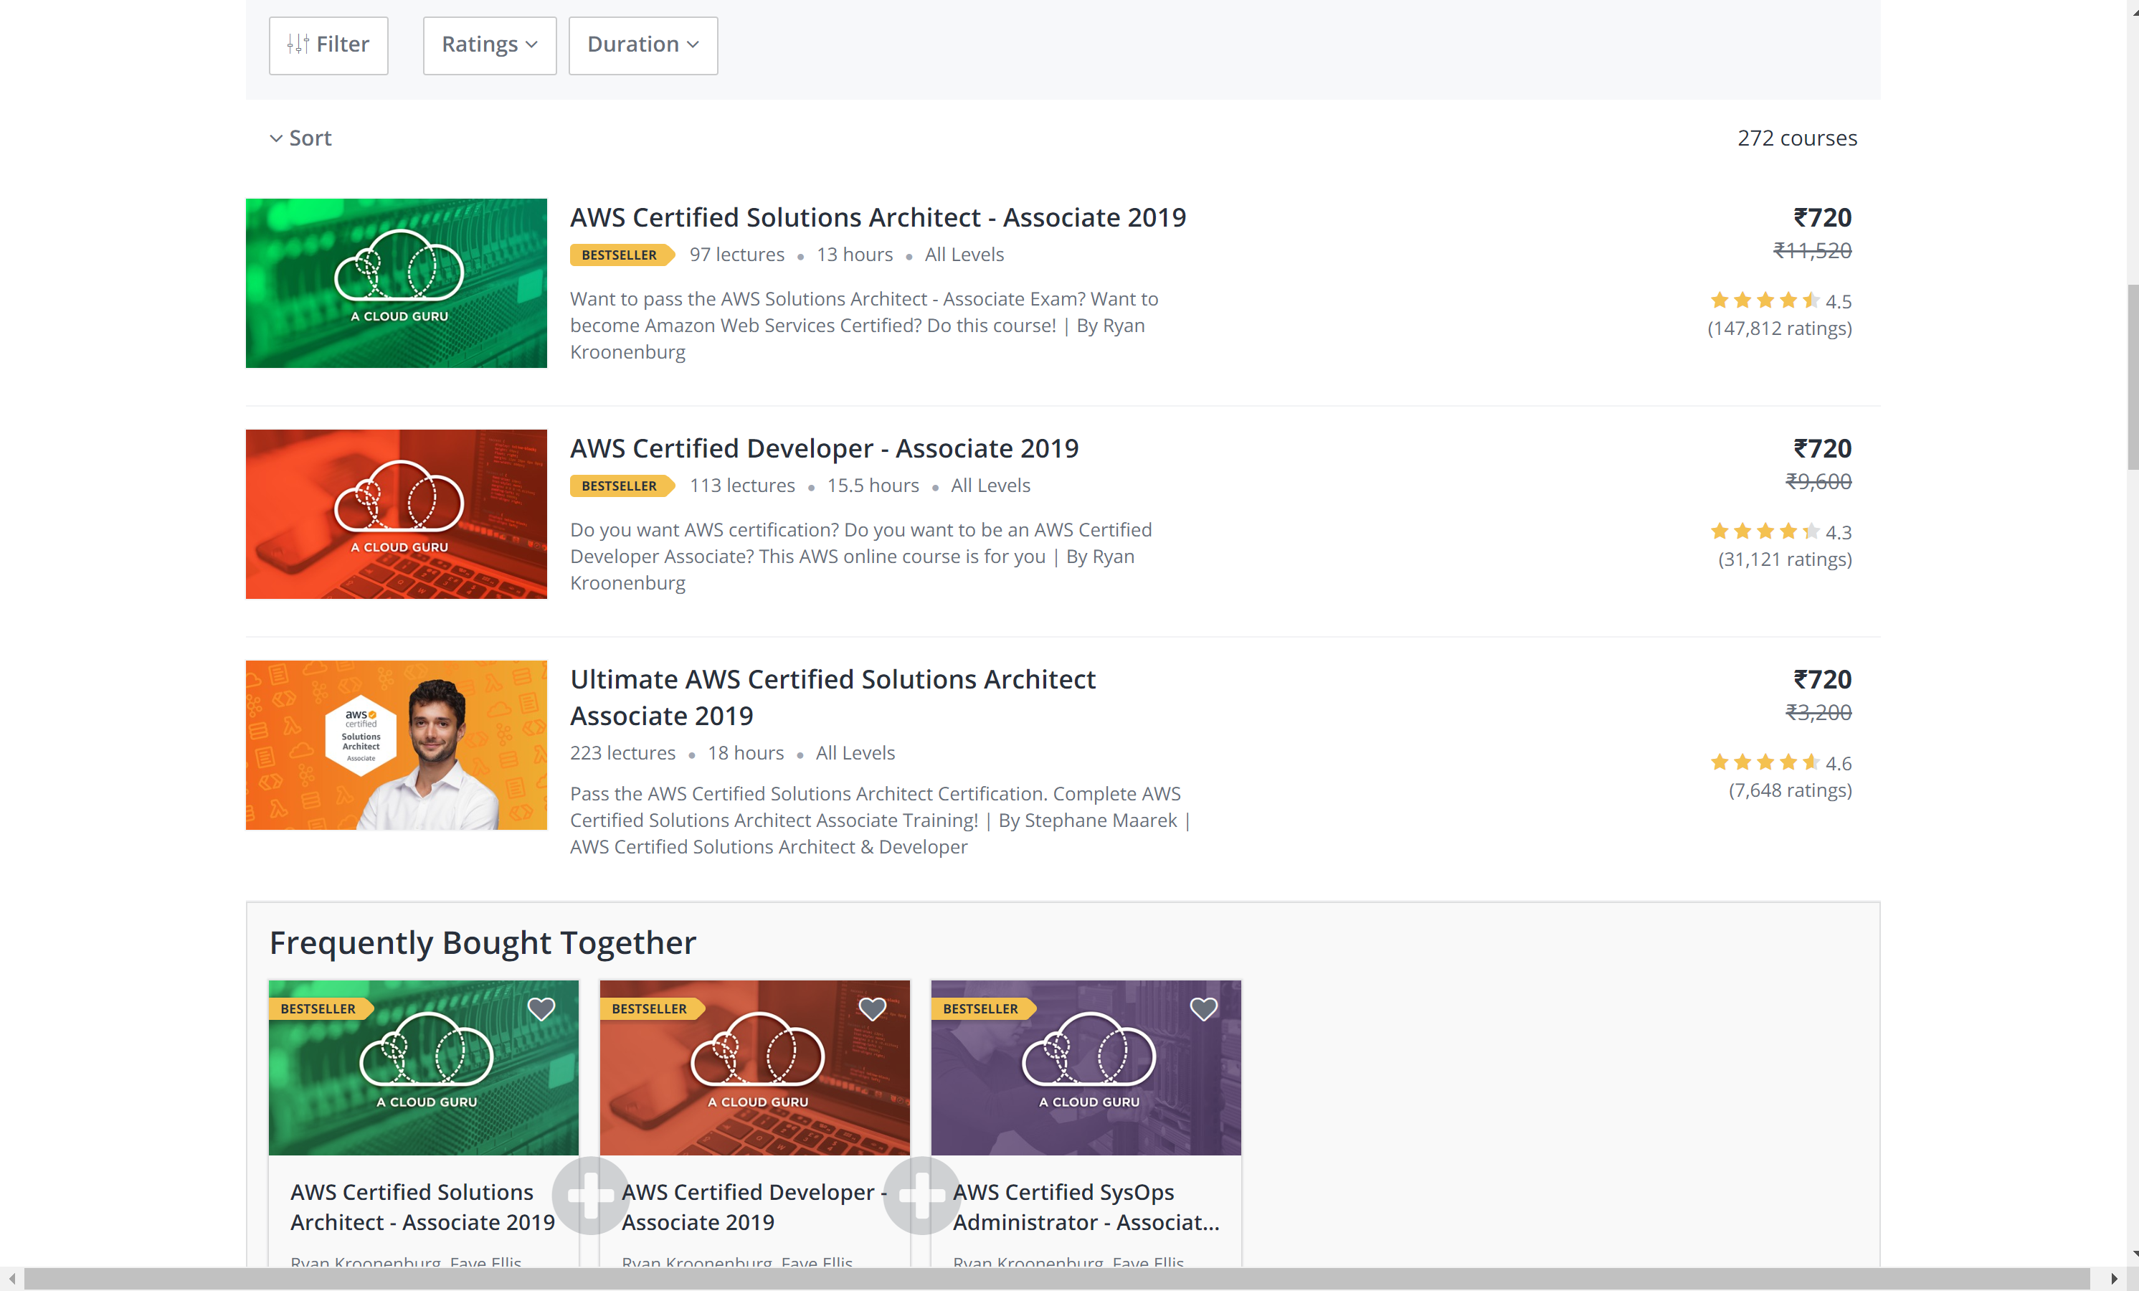Click the Bestseller badge on the SysOps bundle card
Viewport: 2139px width, 1291px height.
[x=980, y=1009]
